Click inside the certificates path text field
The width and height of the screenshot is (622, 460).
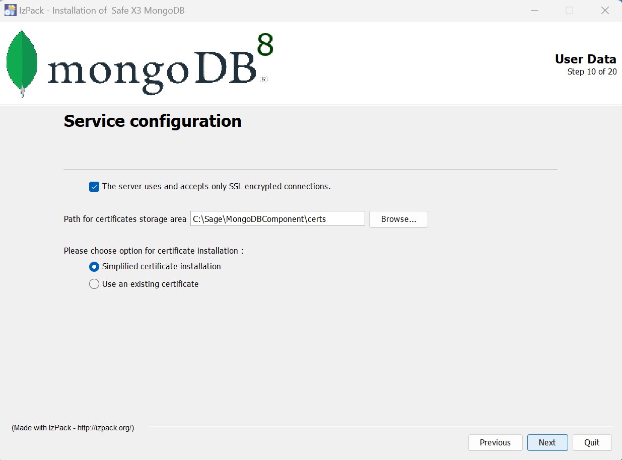point(277,219)
